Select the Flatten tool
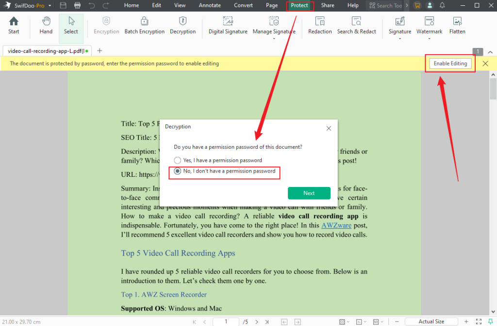Screen dimensions: 497x326 tap(457, 24)
